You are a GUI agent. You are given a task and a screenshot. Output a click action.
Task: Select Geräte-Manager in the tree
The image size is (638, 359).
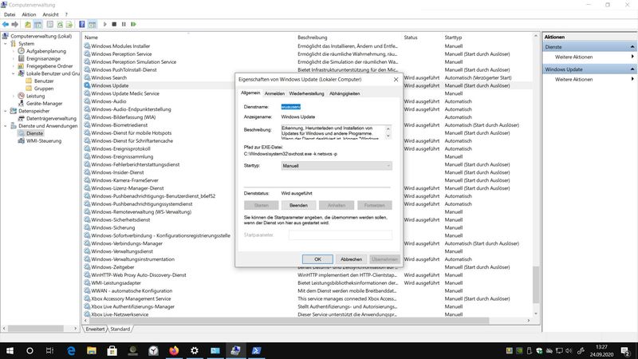tap(45, 104)
